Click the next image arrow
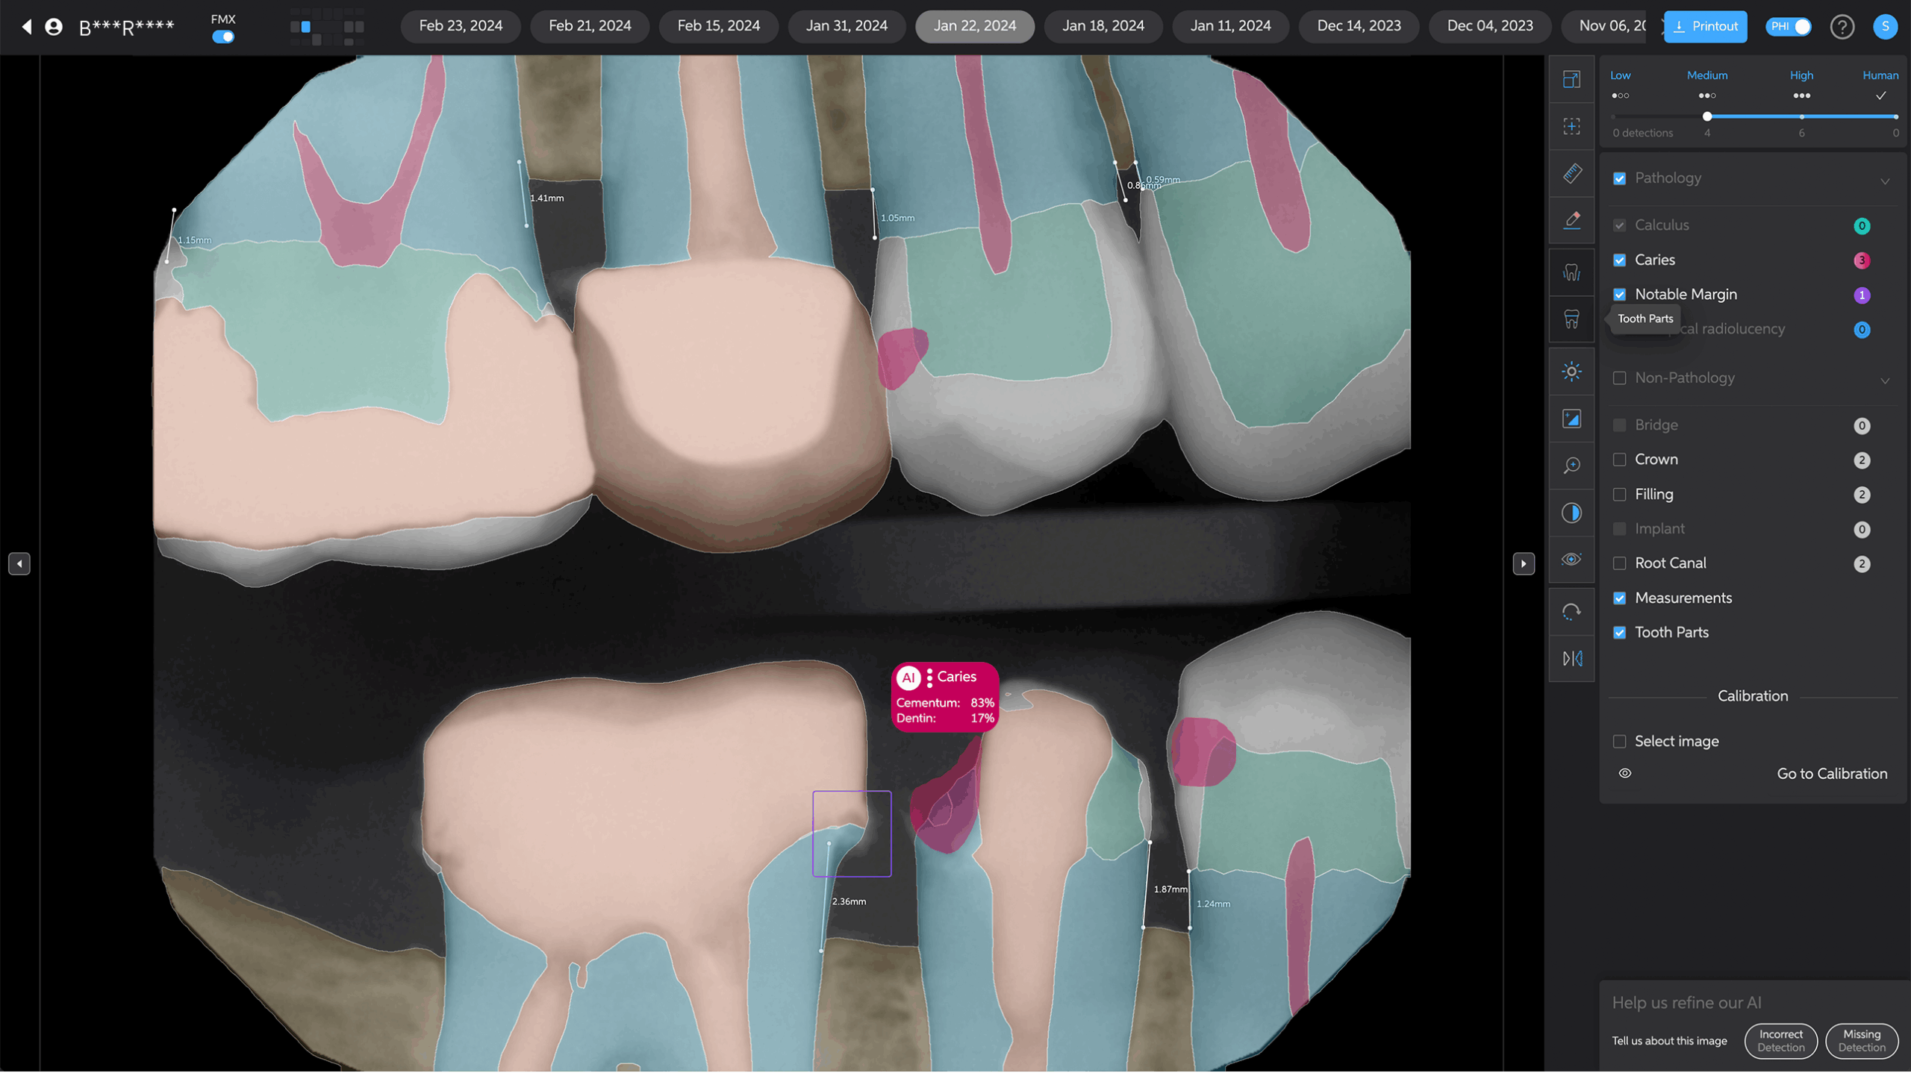 click(1524, 563)
